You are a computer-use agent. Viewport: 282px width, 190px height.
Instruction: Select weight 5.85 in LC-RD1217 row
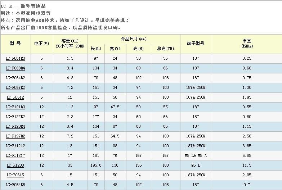click(x=247, y=155)
